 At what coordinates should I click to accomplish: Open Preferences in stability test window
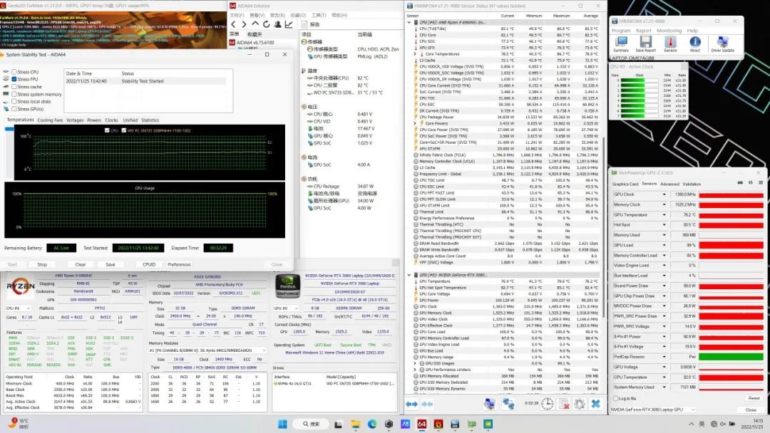tap(179, 264)
